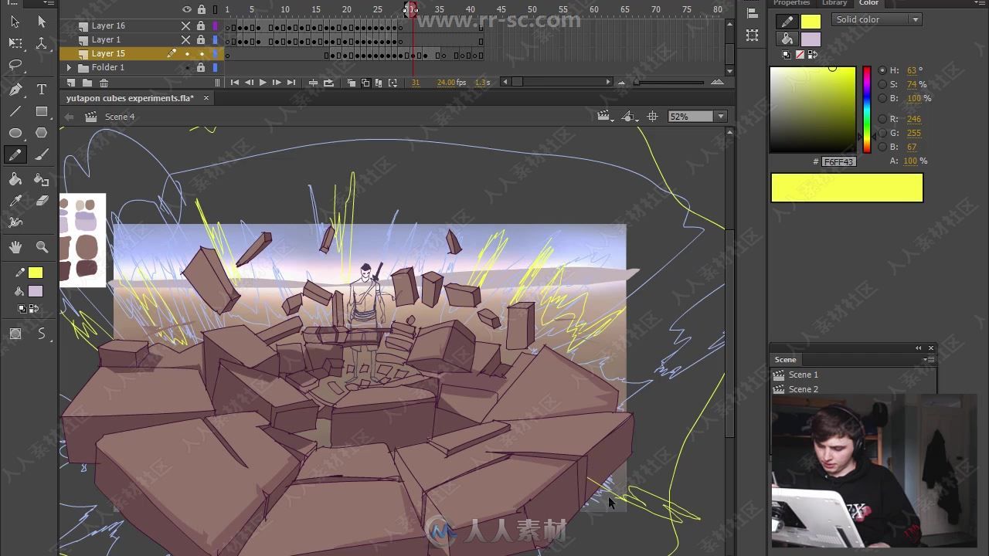Select the Paint Bucket tool
Viewport: 989px width, 556px height.
[x=15, y=179]
